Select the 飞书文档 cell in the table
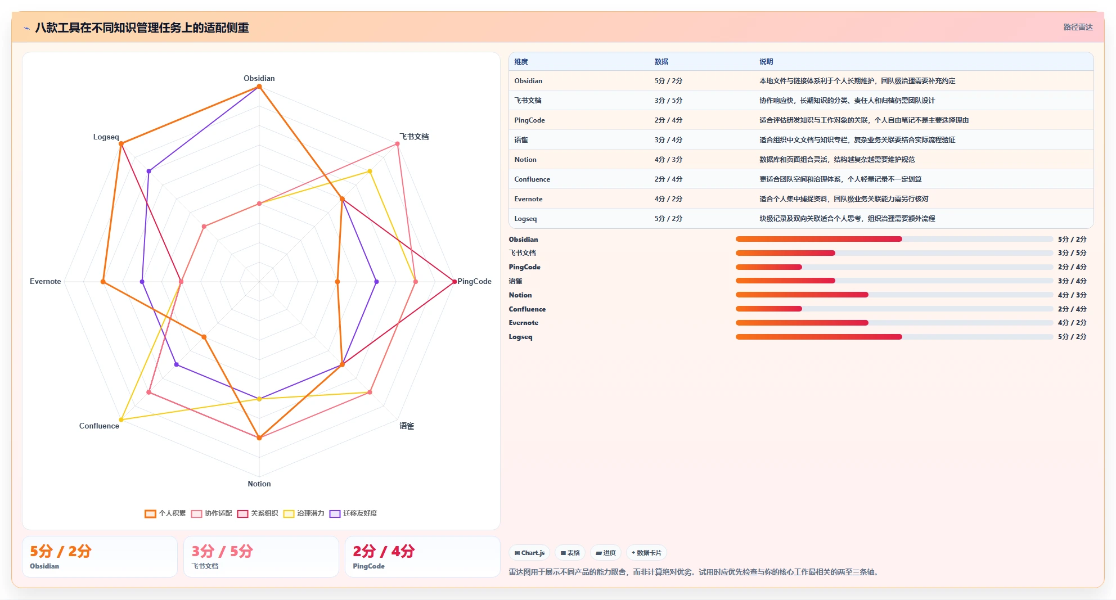Viewport: 1116px width, 600px height. coord(528,101)
